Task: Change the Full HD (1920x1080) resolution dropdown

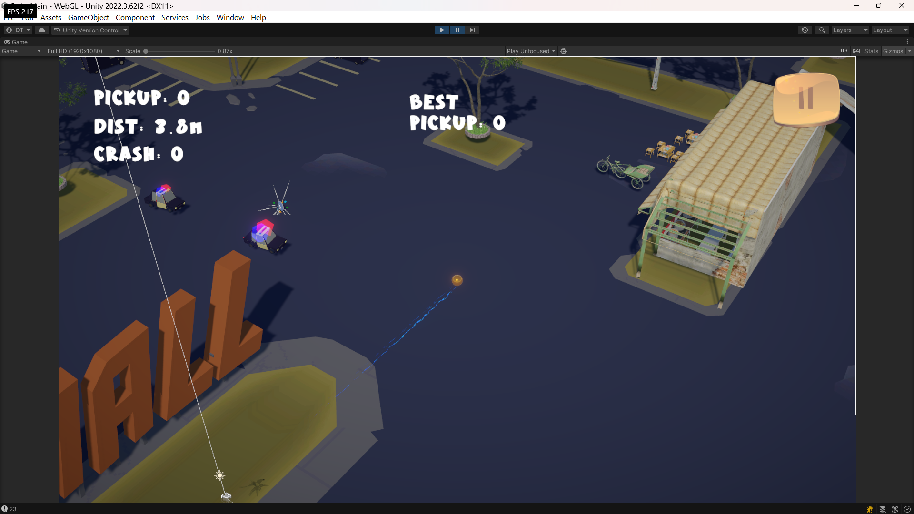Action: coord(83,51)
